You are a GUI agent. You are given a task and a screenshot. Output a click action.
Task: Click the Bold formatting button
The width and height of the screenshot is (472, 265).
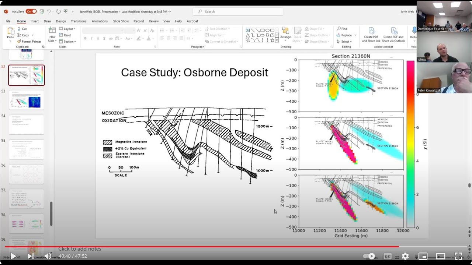pyautogui.click(x=85, y=38)
